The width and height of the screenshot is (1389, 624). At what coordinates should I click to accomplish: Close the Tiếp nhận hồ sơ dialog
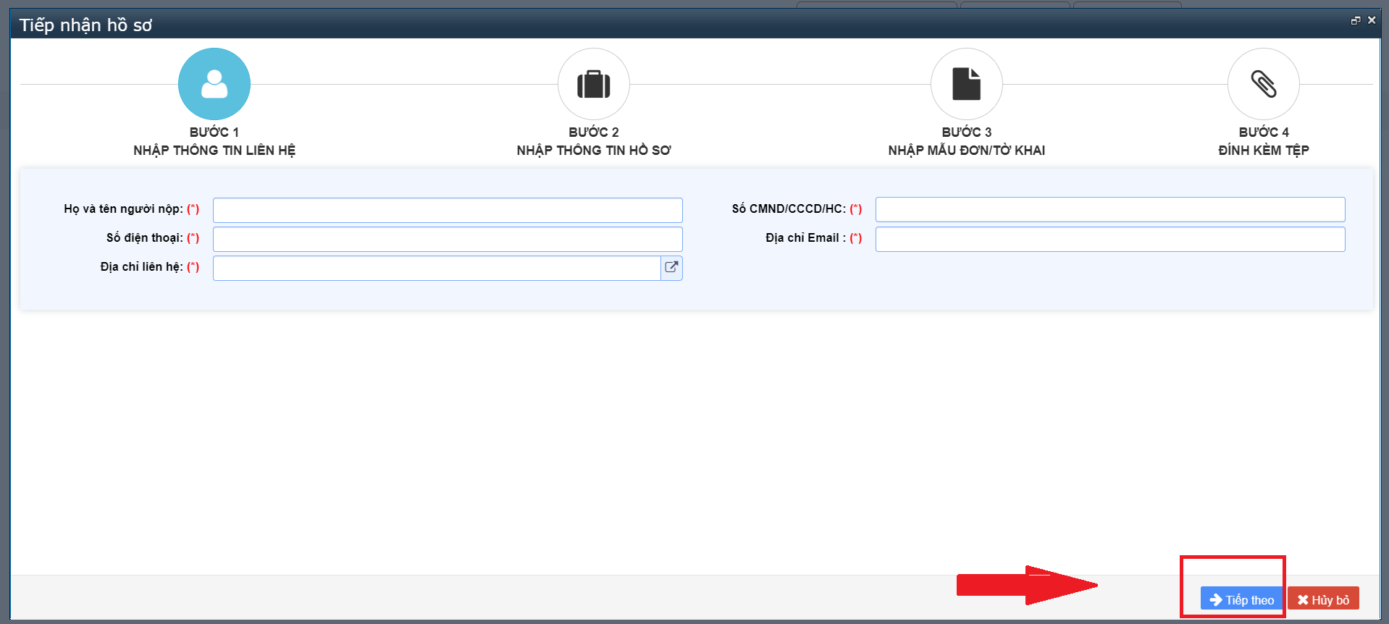click(1371, 21)
